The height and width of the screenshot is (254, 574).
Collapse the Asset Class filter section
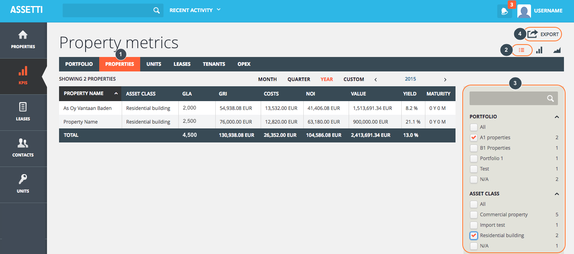(557, 194)
